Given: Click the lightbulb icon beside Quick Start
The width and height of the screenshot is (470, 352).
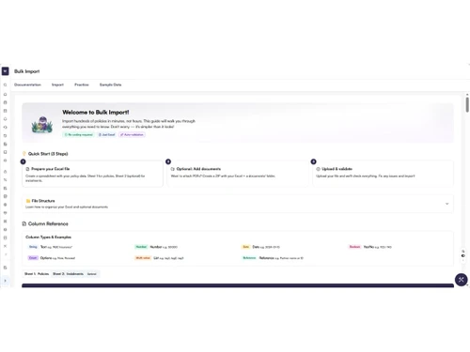Looking at the screenshot, I should point(24,153).
